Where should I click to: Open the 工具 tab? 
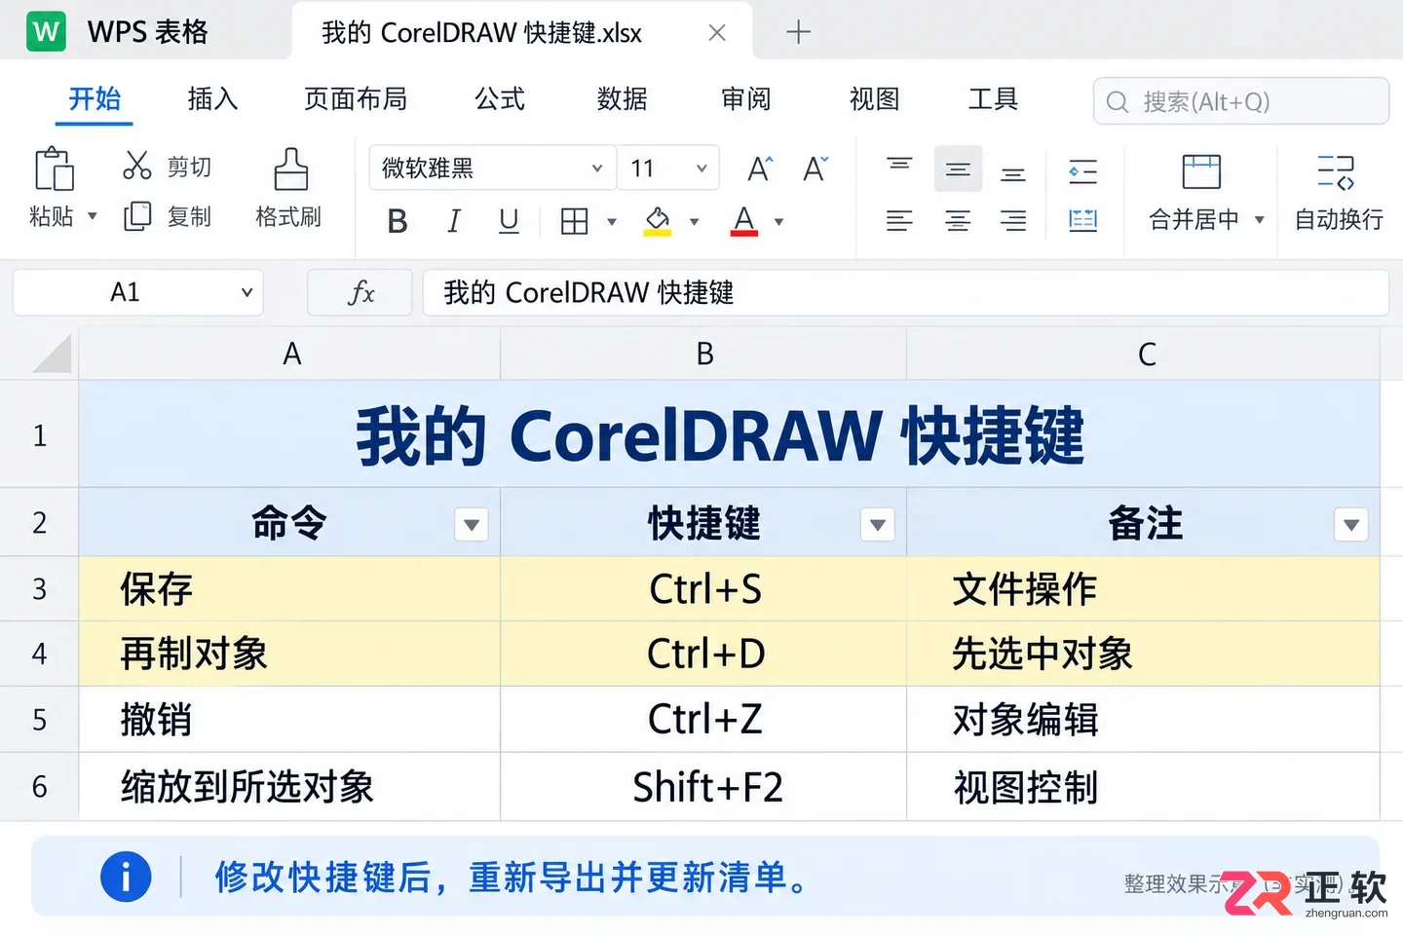point(993,98)
